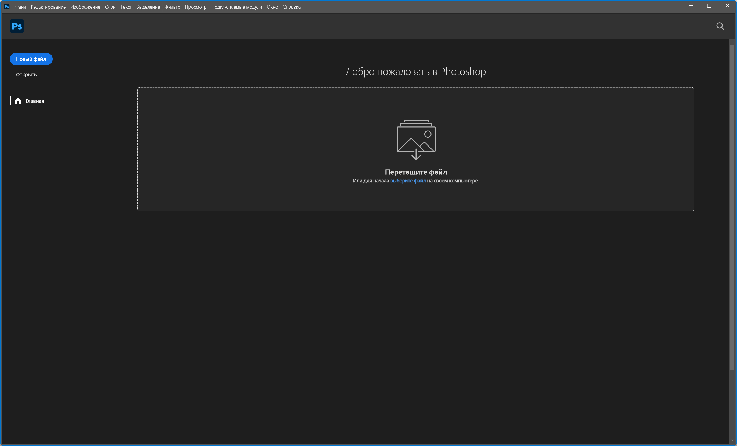Open the Изображение menu
The image size is (737, 446).
point(85,7)
